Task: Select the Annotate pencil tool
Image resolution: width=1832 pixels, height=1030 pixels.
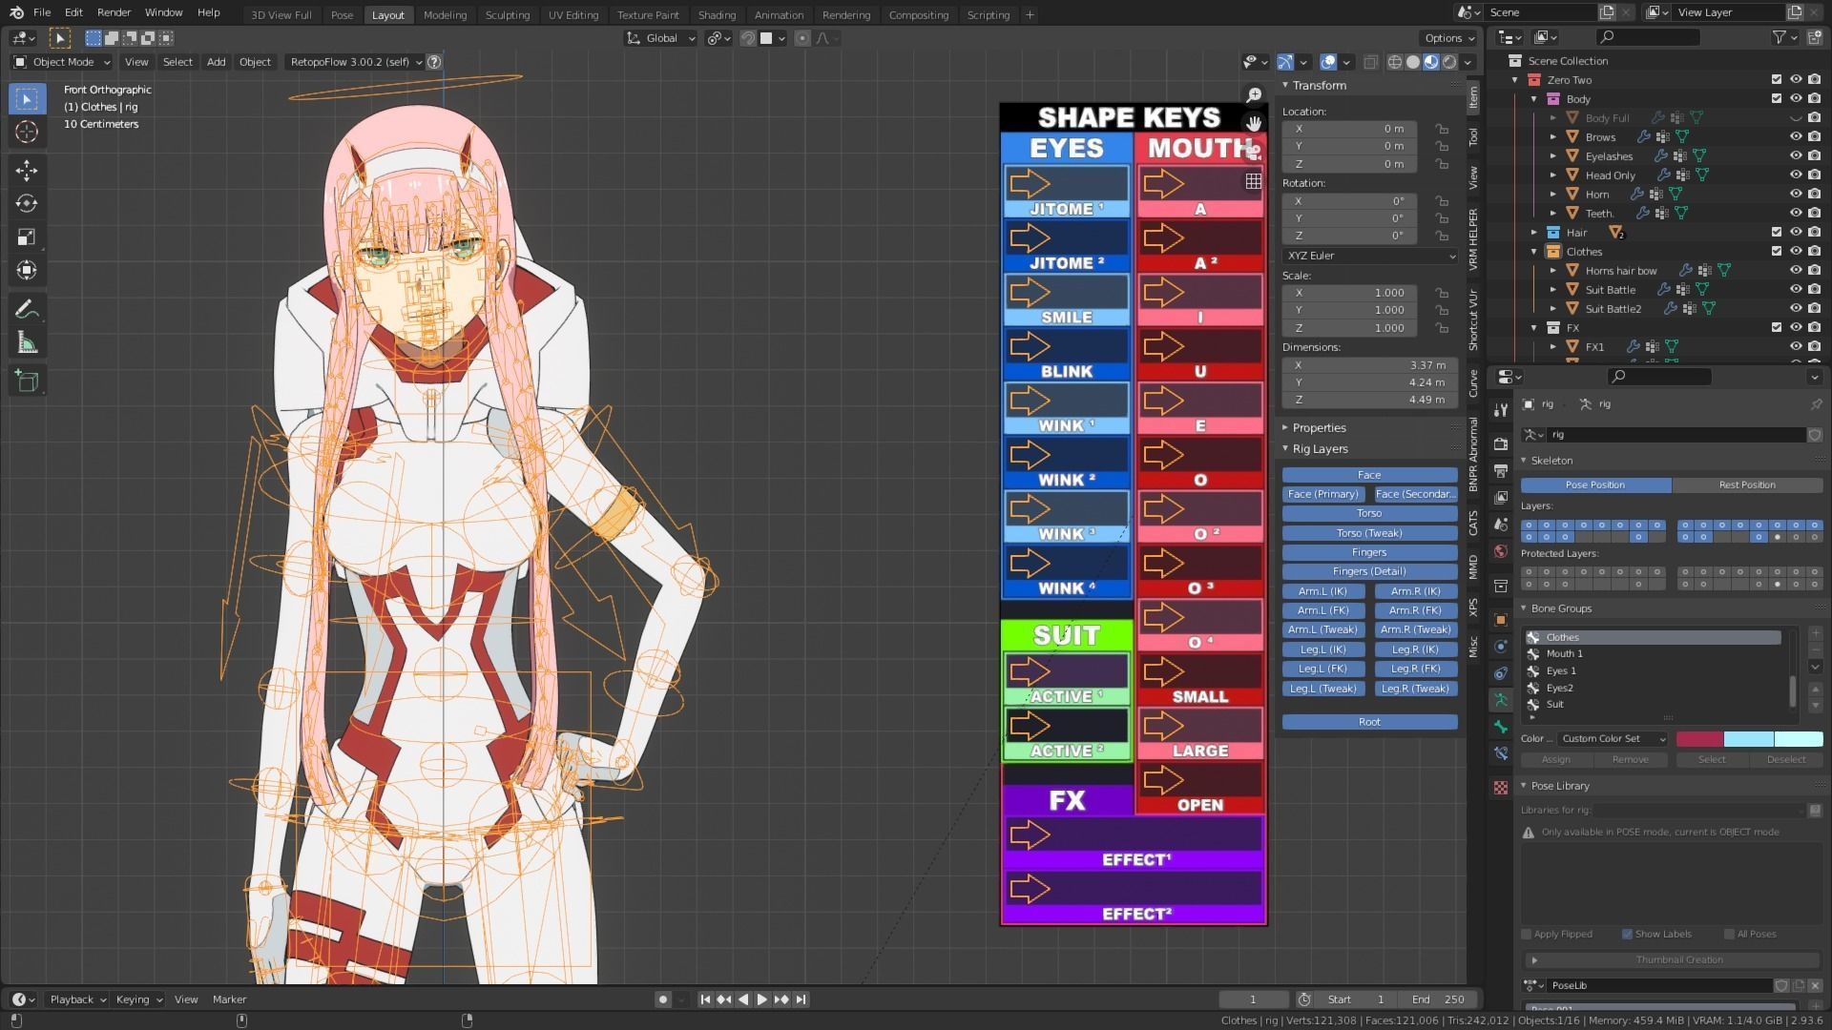Action: pyautogui.click(x=27, y=310)
